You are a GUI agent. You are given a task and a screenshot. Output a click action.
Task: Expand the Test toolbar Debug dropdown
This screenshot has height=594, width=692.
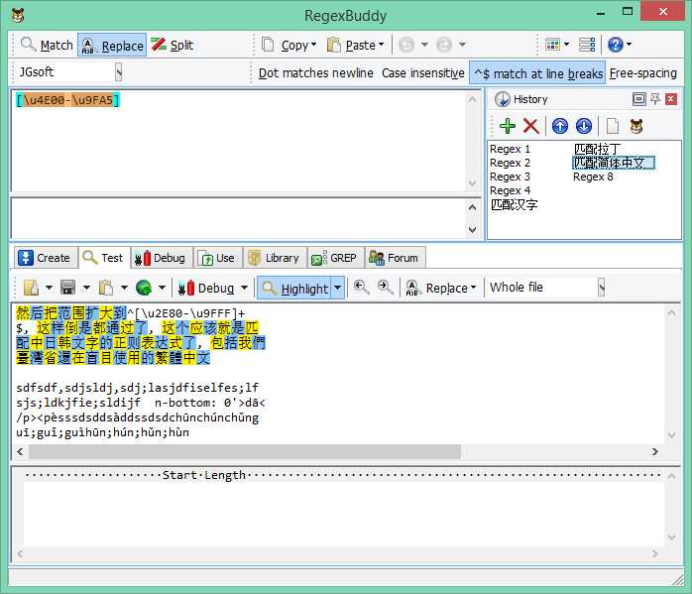pos(244,288)
